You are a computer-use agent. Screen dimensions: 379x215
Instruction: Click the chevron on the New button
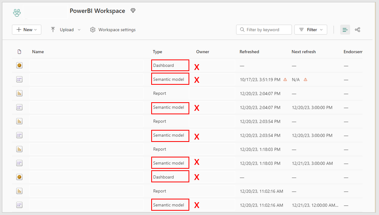[35, 30]
